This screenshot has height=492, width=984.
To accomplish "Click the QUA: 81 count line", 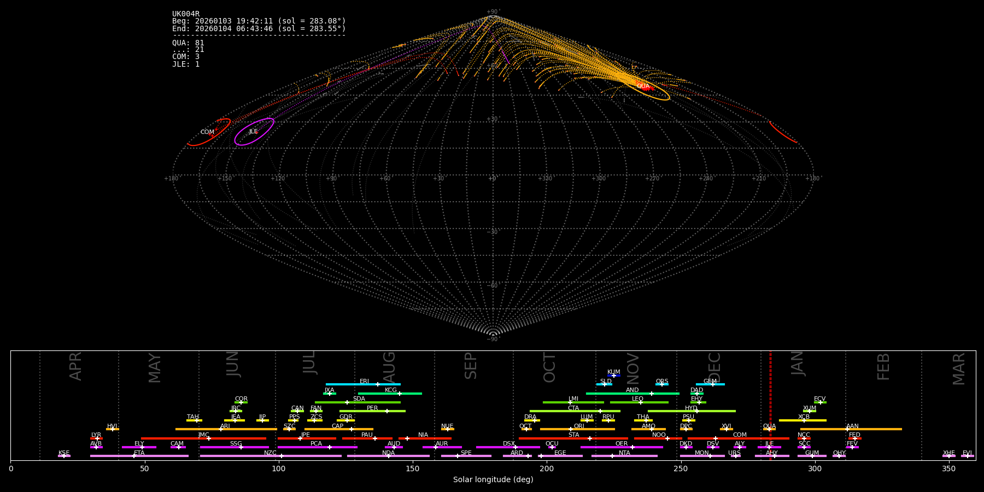I will [188, 43].
